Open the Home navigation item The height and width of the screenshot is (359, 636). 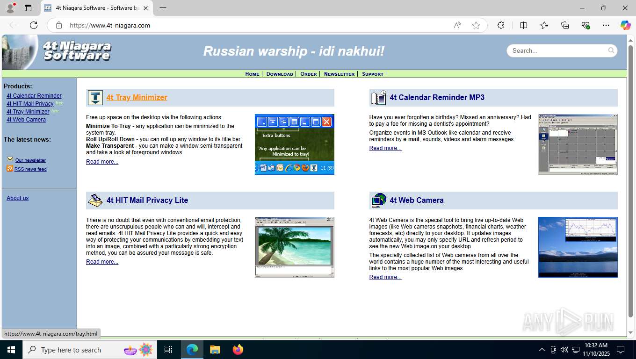coord(252,74)
